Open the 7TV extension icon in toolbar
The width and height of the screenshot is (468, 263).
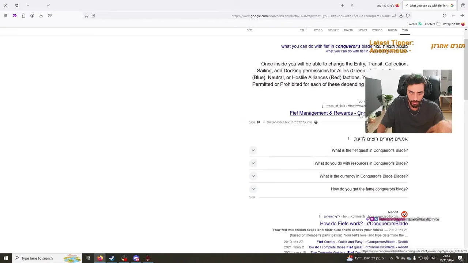coord(15,16)
